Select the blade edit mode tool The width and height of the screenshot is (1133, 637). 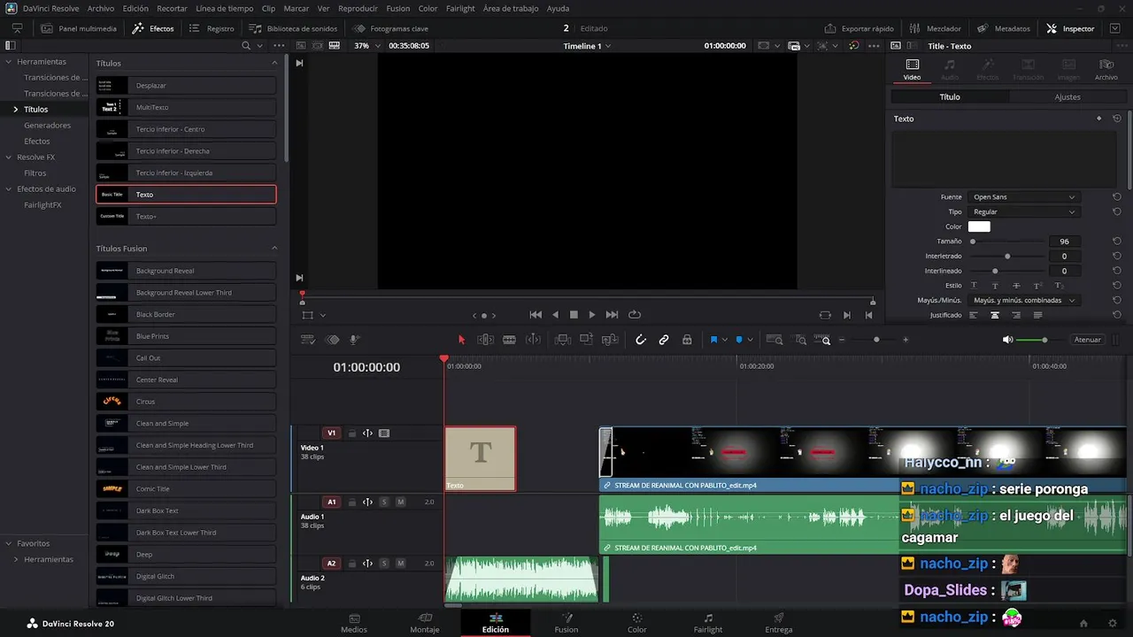pyautogui.click(x=509, y=340)
